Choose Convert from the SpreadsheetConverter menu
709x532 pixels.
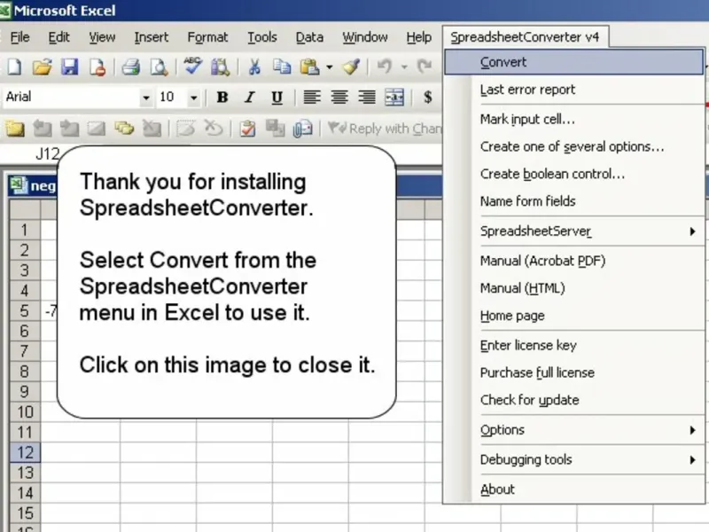coord(573,62)
